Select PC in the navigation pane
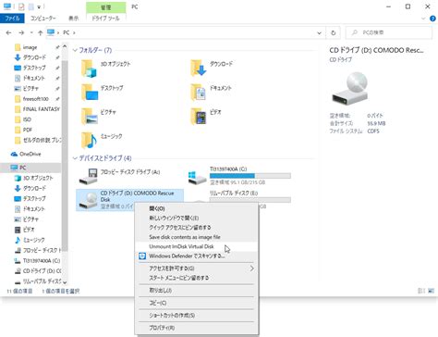The height and width of the screenshot is (337, 438). (x=22, y=168)
